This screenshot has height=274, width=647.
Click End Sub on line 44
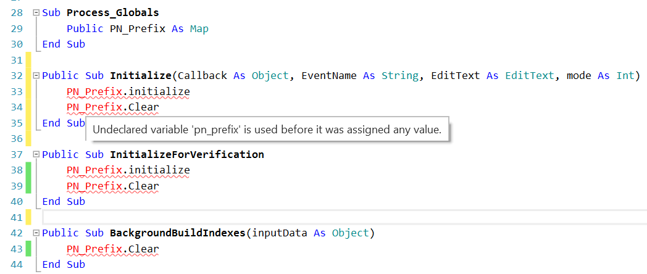point(64,265)
